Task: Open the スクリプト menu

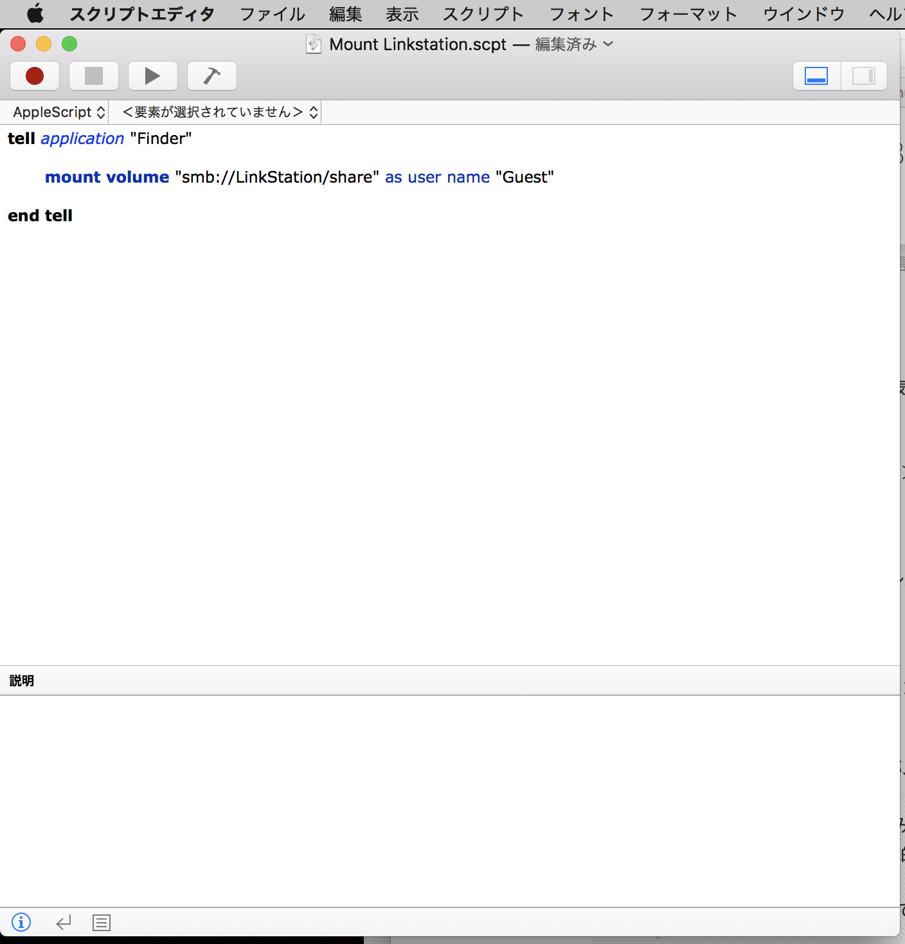Action: [483, 14]
